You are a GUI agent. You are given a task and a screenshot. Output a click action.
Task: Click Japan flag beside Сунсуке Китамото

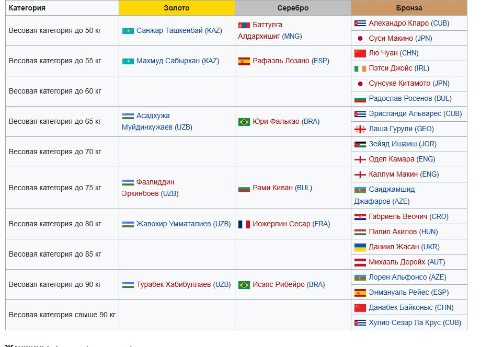click(360, 84)
